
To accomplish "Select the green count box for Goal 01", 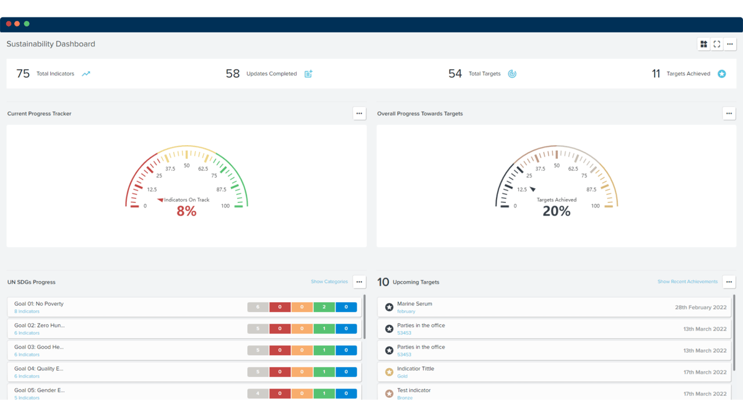I will [x=324, y=307].
